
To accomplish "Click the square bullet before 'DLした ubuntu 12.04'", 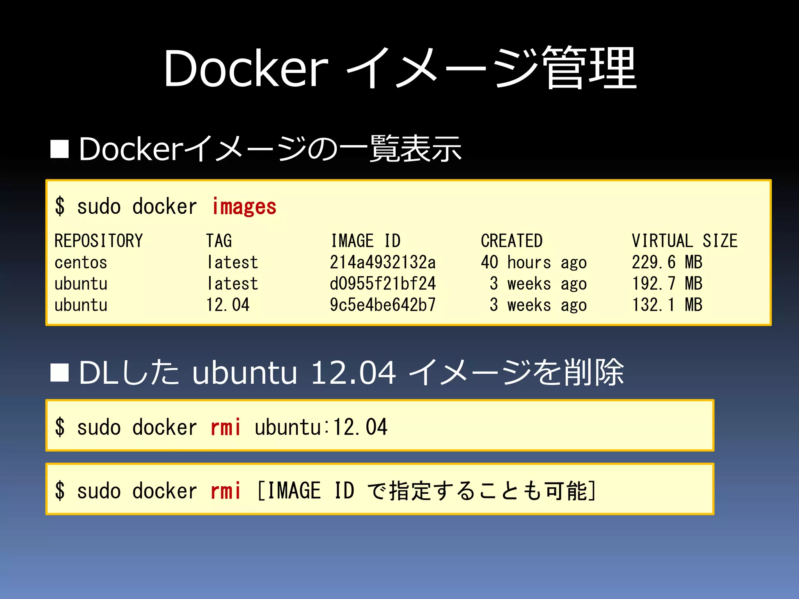I will [x=60, y=372].
